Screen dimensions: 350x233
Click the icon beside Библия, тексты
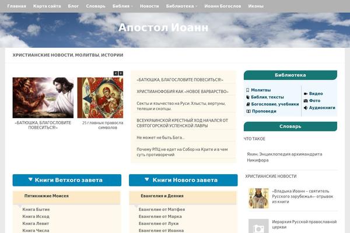point(248,97)
